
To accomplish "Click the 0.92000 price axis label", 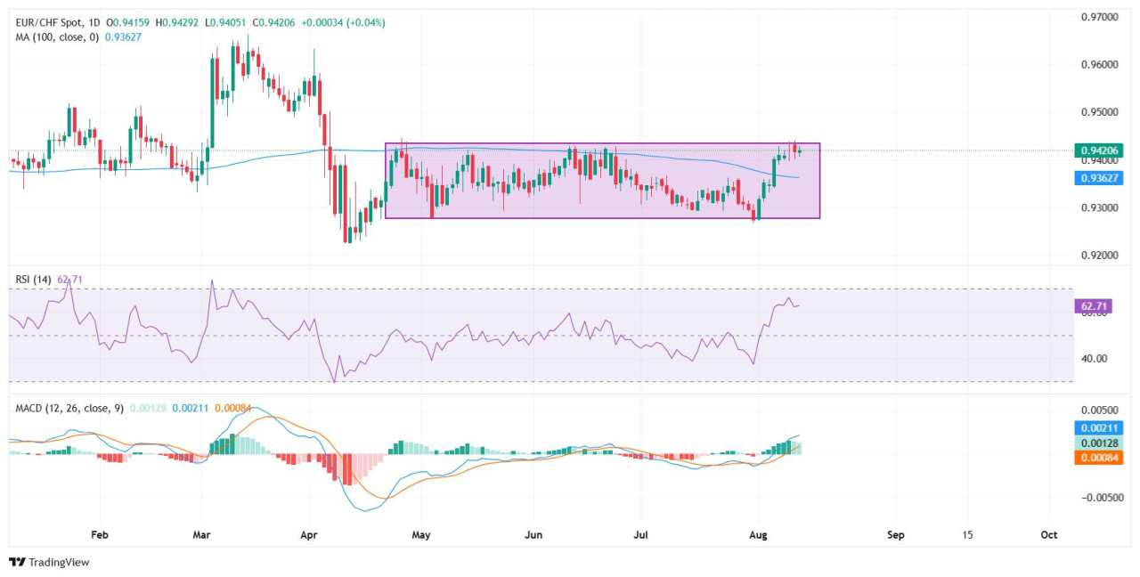I will click(1100, 256).
